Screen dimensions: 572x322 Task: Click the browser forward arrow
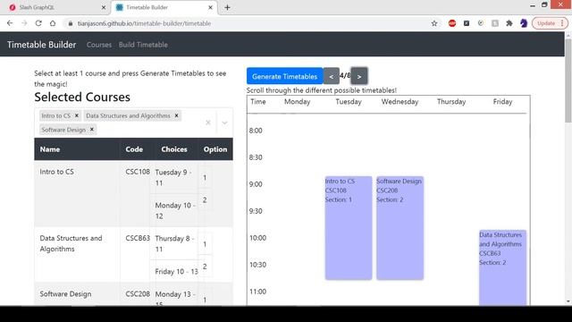[24, 23]
